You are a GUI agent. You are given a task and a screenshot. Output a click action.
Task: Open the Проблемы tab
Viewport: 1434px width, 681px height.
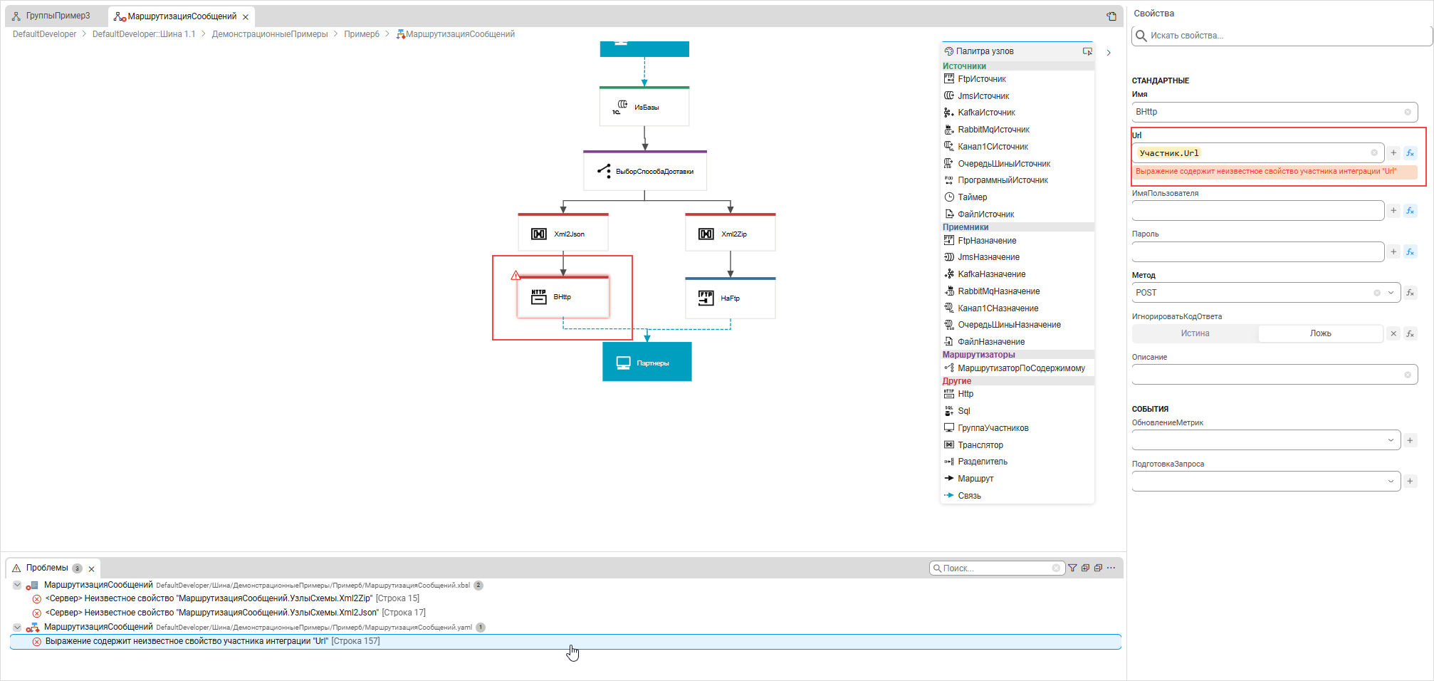click(x=47, y=568)
